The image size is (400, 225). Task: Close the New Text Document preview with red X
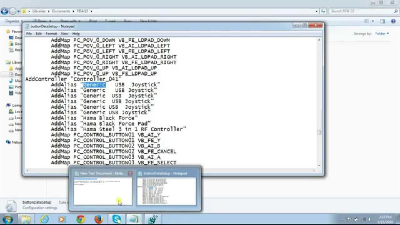point(130,173)
